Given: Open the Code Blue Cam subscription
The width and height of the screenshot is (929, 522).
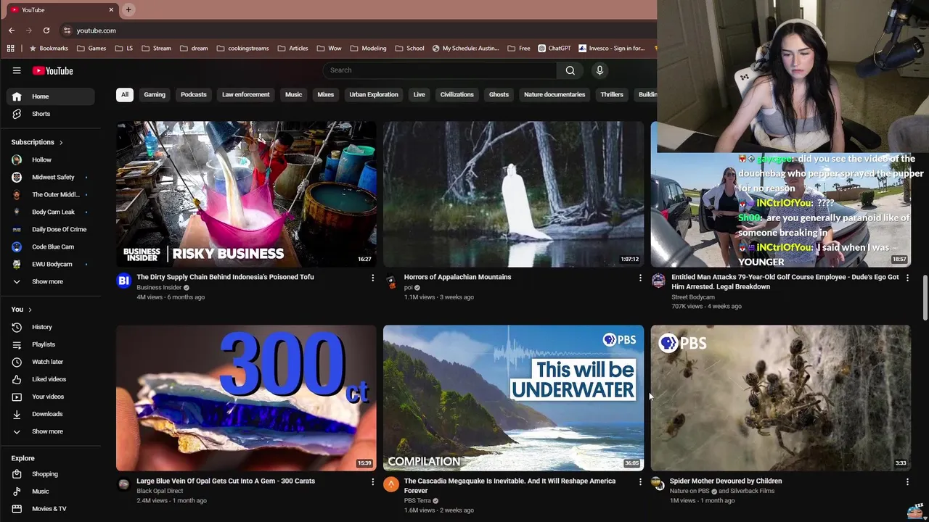Looking at the screenshot, I should click(51, 246).
